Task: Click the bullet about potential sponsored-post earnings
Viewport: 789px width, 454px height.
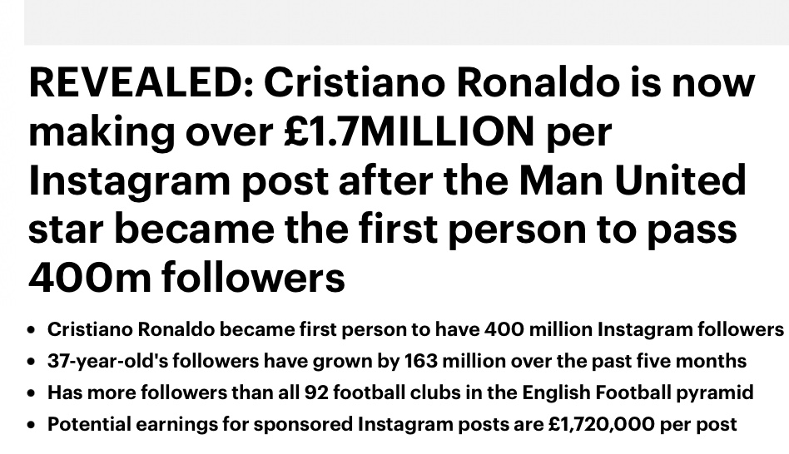Action: click(x=392, y=424)
